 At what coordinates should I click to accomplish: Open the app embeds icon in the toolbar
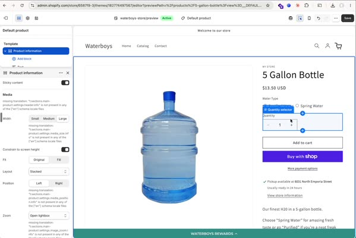[x=36, y=18]
